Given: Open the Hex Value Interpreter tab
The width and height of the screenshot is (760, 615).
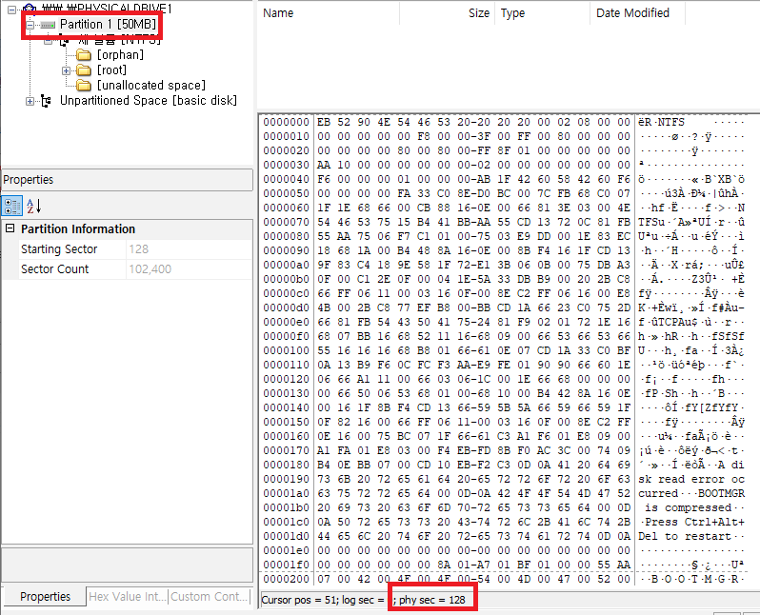Looking at the screenshot, I should tap(127, 597).
